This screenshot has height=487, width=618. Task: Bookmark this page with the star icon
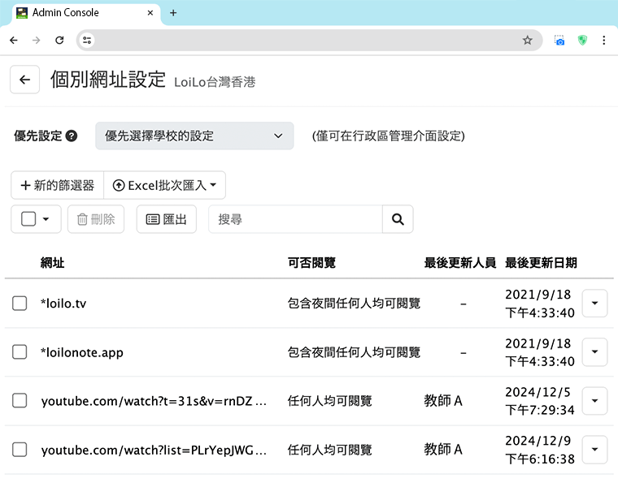pos(528,40)
